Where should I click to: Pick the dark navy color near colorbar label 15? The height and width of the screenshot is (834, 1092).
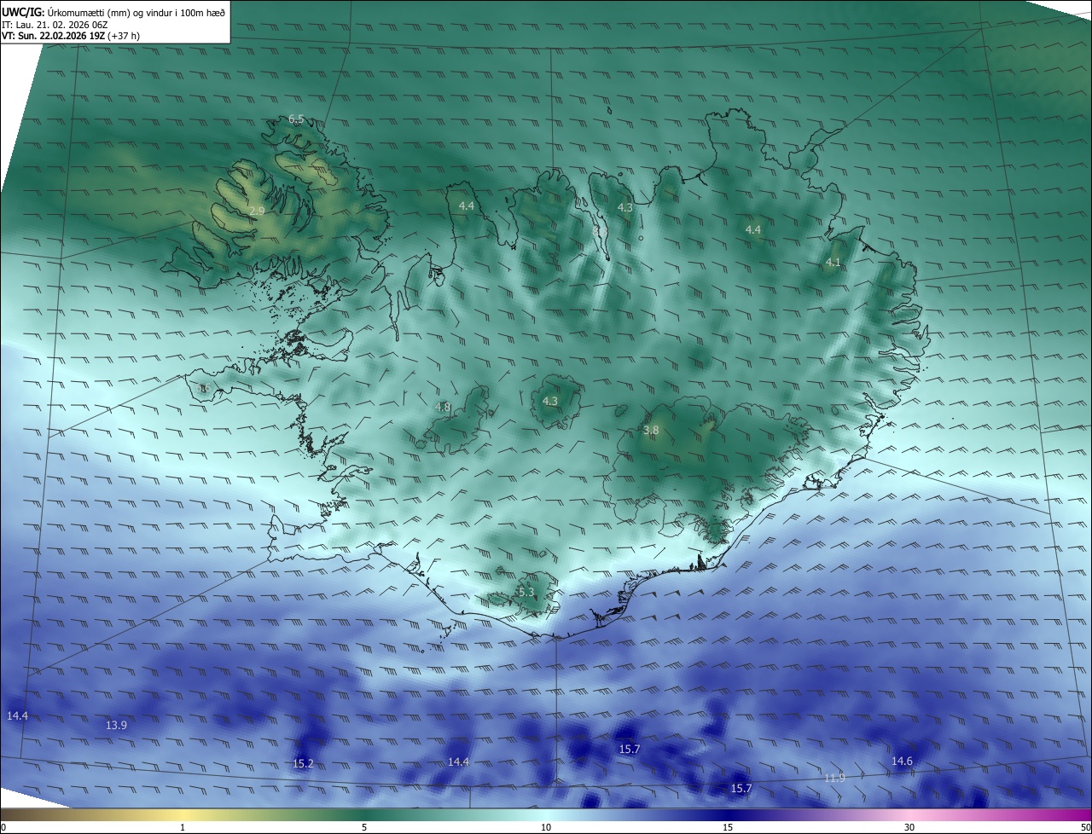[728, 814]
